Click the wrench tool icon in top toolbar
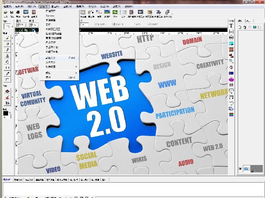Viewport: 265px width, 198px height. point(158,12)
